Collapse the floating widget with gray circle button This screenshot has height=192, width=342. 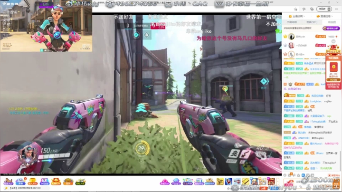tap(333, 41)
